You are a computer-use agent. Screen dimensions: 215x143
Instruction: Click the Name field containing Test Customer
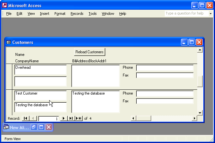click(40, 96)
